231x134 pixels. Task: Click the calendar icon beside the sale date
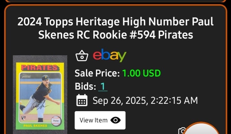pyautogui.click(x=82, y=100)
